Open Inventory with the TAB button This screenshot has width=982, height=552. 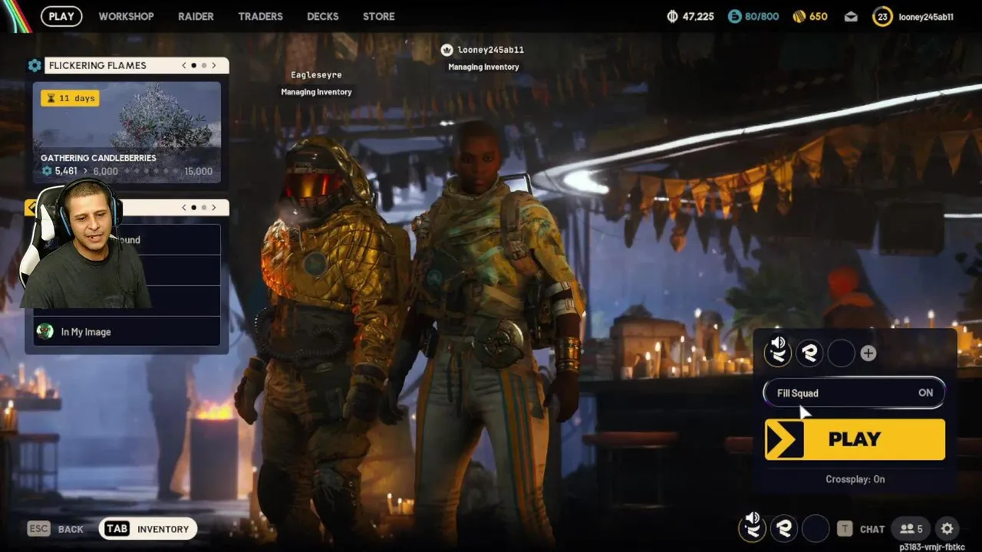coord(148,529)
